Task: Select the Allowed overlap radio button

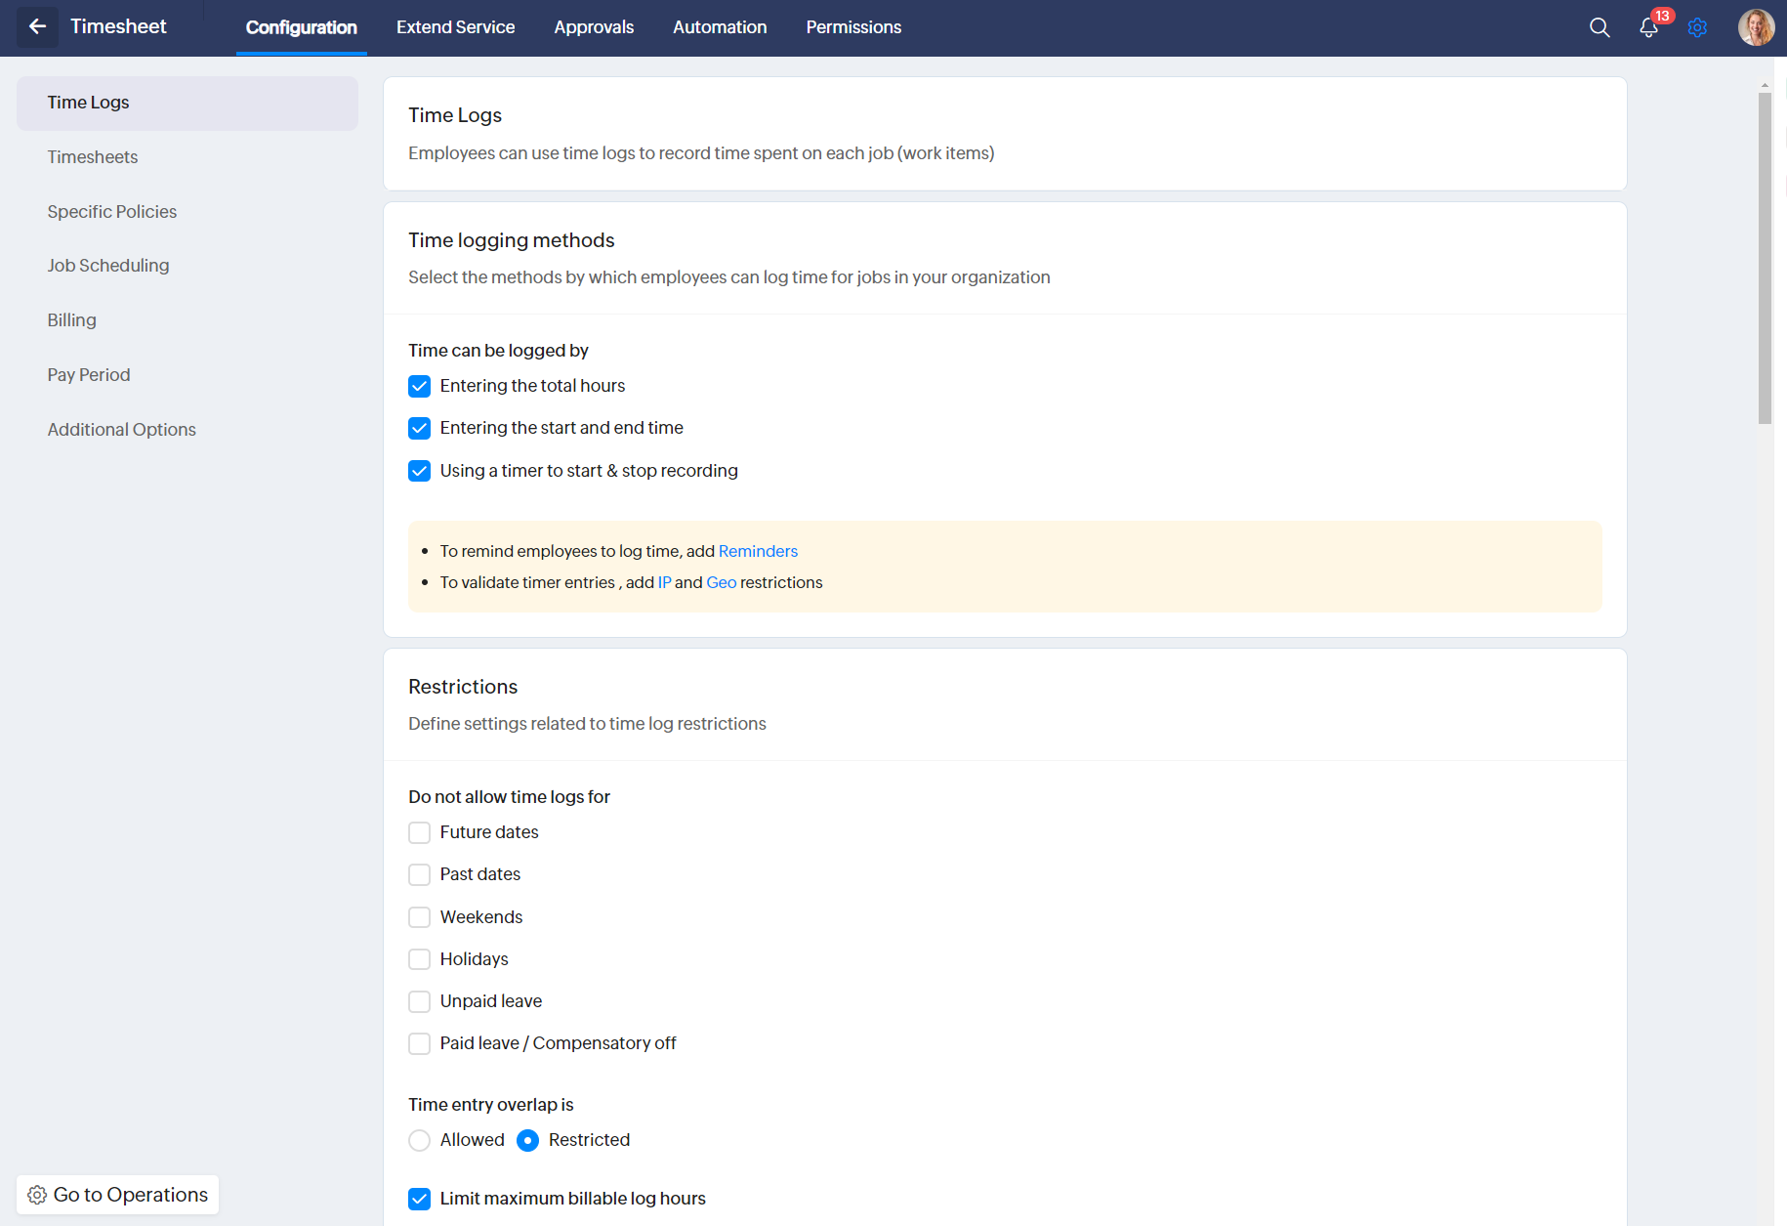Action: point(420,1140)
